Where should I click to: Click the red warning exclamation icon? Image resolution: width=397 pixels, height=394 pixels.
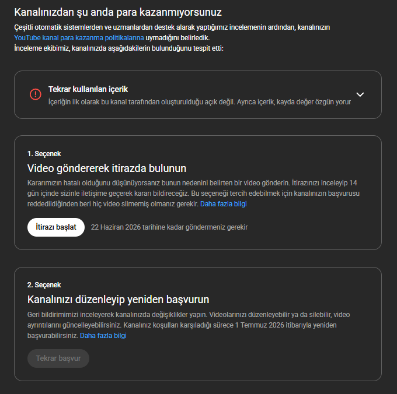(36, 94)
